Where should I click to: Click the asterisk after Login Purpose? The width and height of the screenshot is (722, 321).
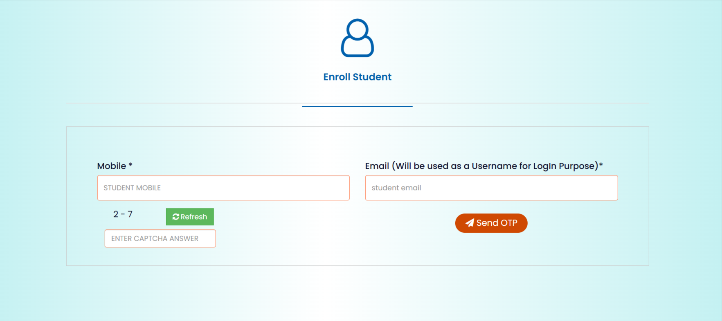[x=601, y=165]
